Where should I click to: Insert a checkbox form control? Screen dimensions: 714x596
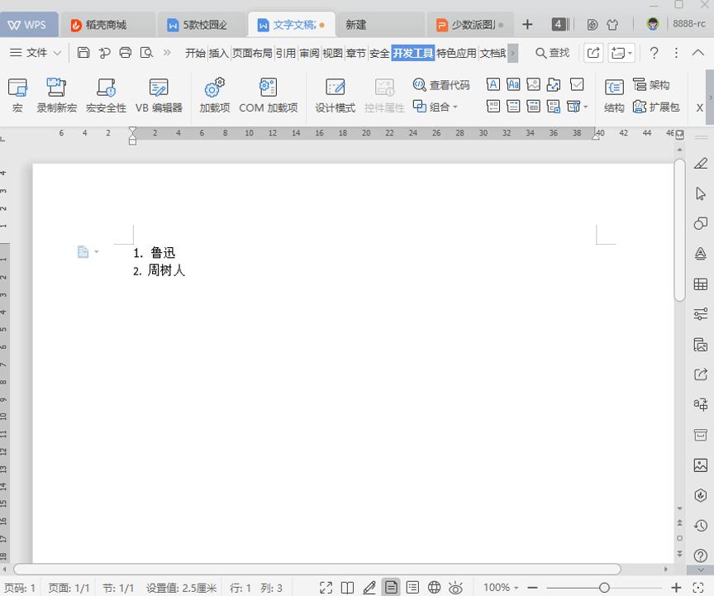pyautogui.click(x=577, y=84)
